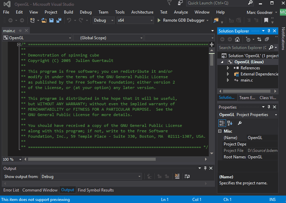Viewport: 286px width, 203px height.
Task: Click the Save All toolbar icon
Action: (x=59, y=20)
